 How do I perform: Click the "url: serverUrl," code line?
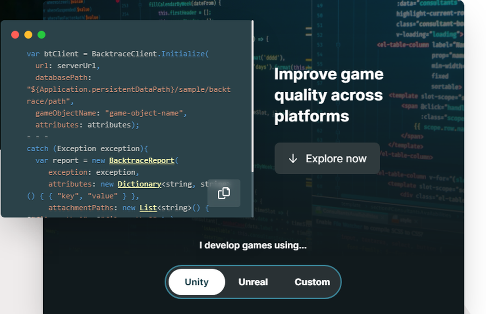[68, 66]
